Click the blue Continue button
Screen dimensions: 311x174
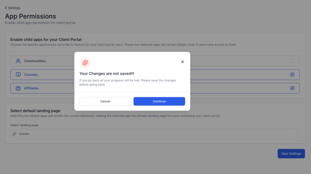159,101
